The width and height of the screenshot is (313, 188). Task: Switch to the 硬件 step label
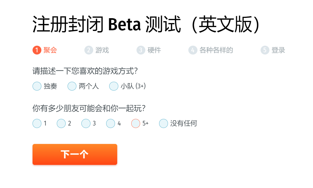(x=154, y=50)
